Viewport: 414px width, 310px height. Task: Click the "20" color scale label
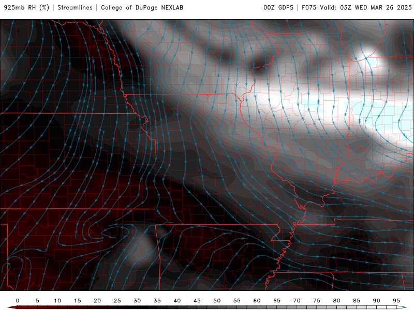point(97,301)
